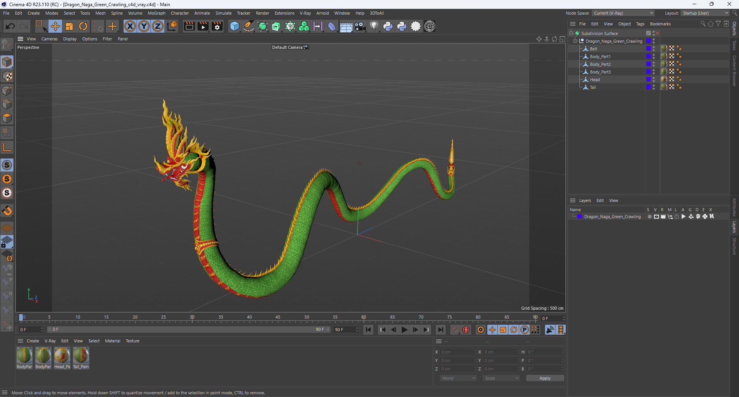Go to start of timeline
This screenshot has width=739, height=397.
click(x=368, y=330)
